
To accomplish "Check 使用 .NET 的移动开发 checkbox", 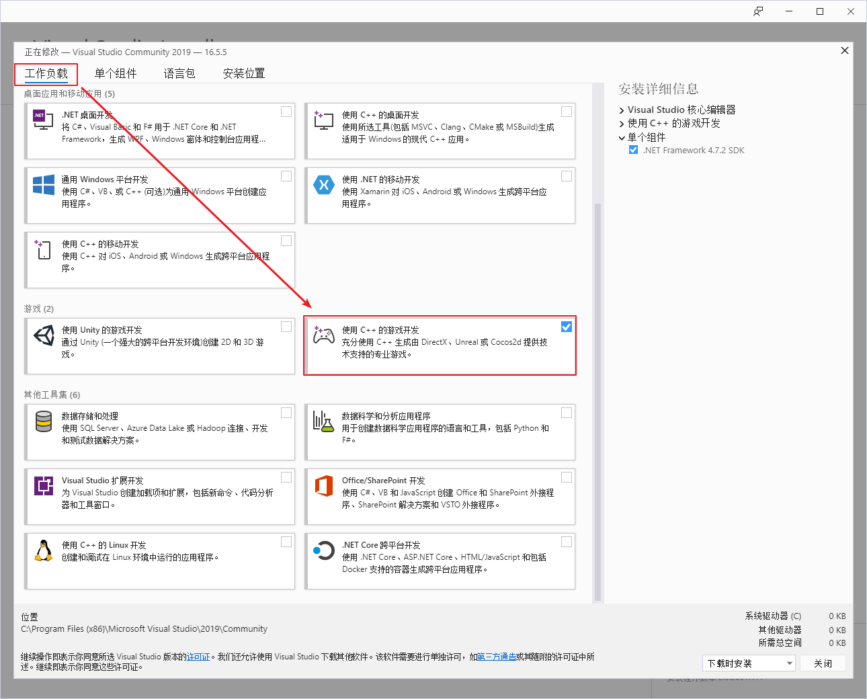I will tap(567, 176).
